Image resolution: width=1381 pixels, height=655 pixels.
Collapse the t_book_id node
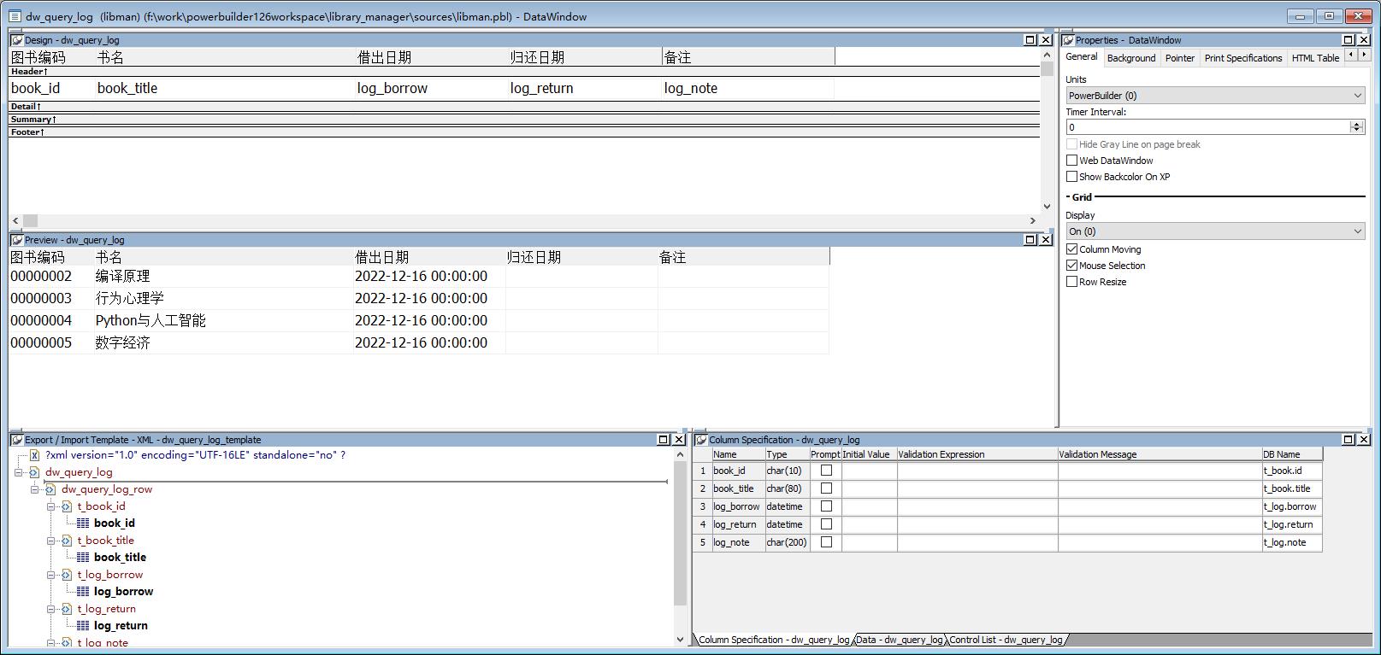[51, 506]
